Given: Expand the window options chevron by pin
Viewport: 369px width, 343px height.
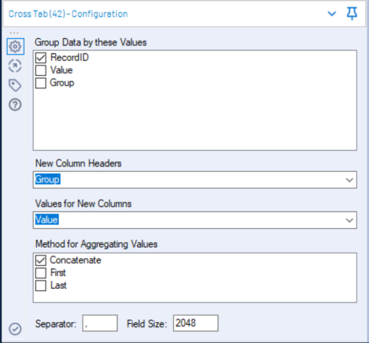Looking at the screenshot, I should click(x=332, y=14).
